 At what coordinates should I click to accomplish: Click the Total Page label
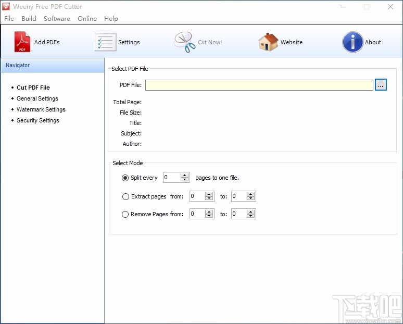[128, 102]
